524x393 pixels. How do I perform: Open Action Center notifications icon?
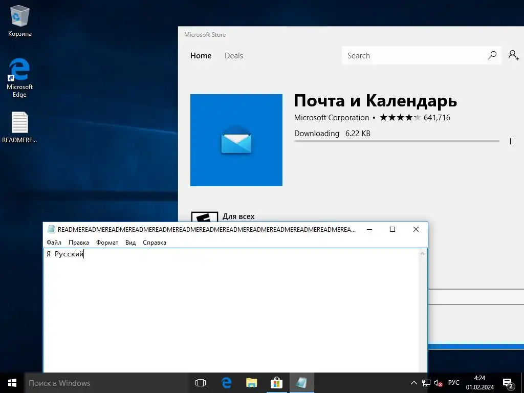tap(508, 383)
